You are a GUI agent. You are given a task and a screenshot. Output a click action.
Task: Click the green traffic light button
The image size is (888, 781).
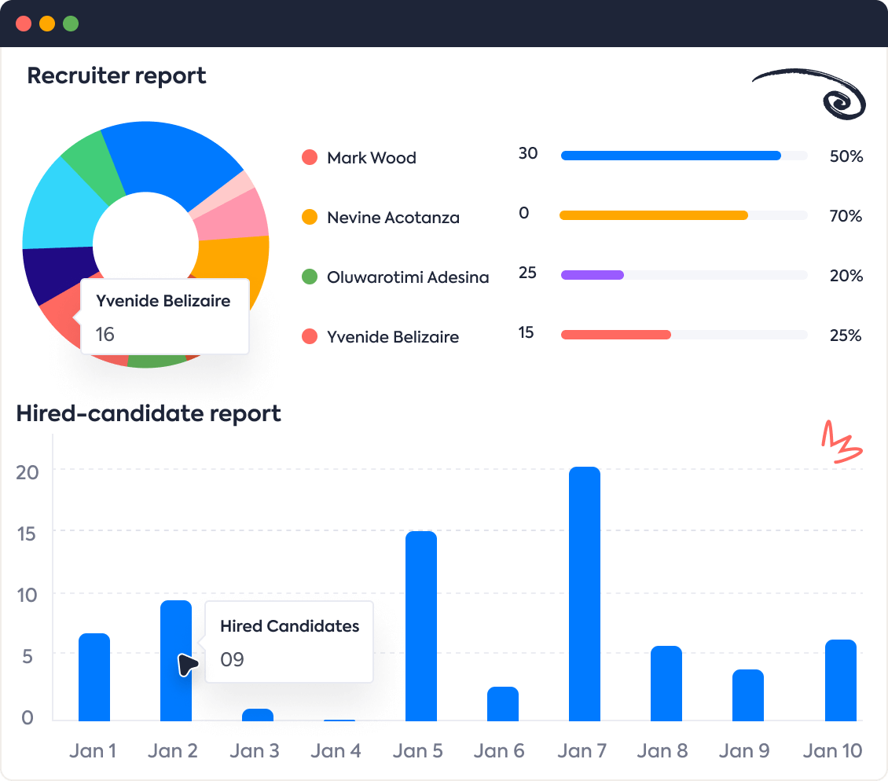click(x=71, y=24)
